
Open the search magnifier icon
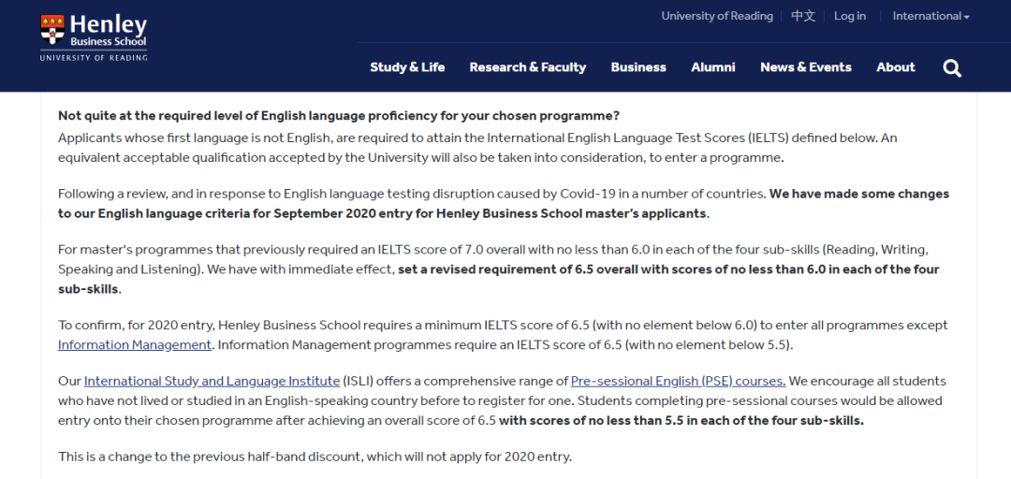point(952,67)
